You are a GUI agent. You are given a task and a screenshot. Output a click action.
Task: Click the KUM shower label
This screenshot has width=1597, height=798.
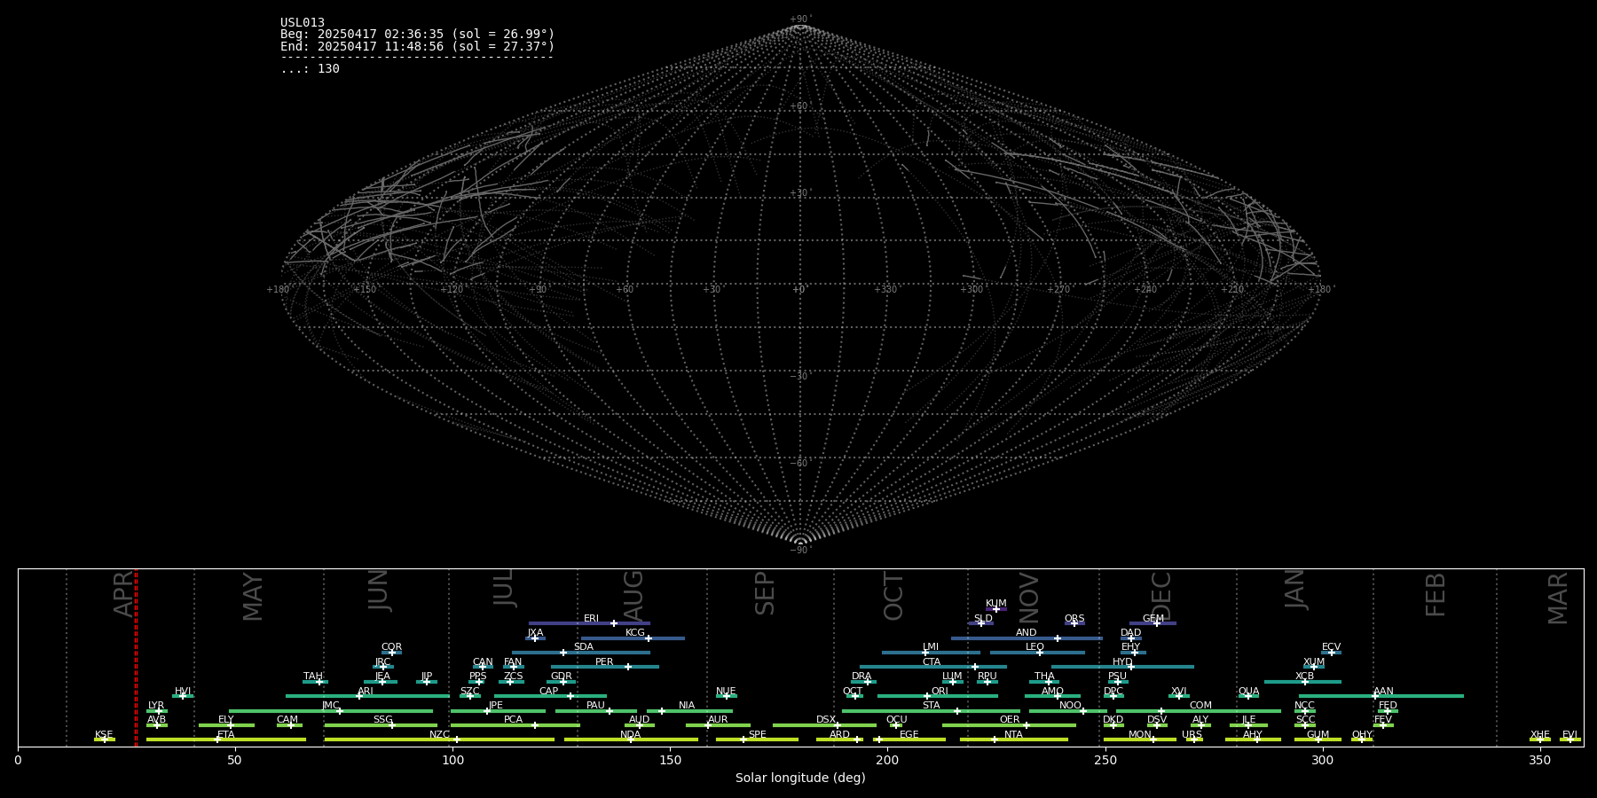[x=996, y=604]
